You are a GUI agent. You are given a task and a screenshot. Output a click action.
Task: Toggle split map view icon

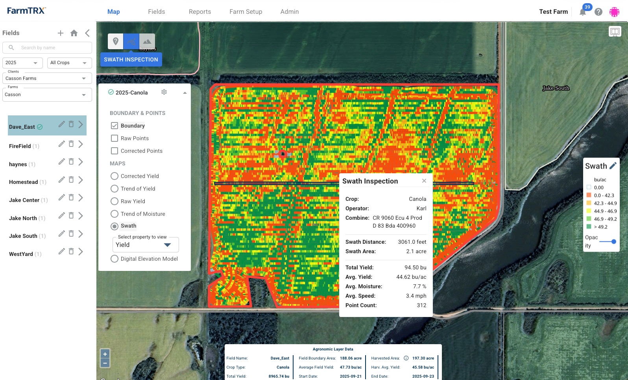[615, 32]
